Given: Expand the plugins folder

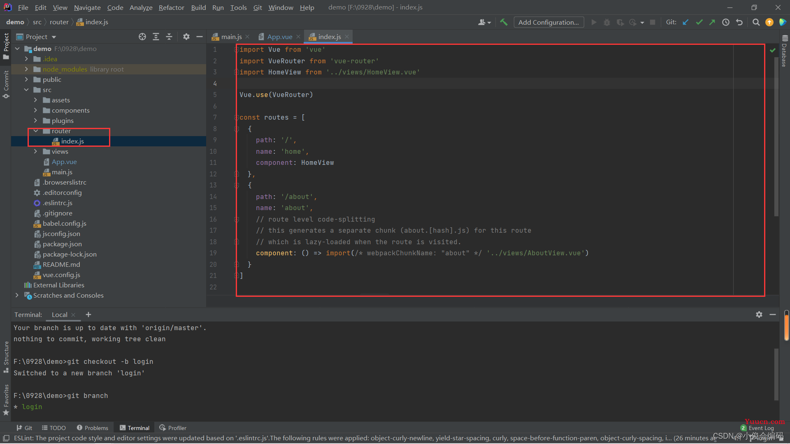Looking at the screenshot, I should tap(35, 120).
